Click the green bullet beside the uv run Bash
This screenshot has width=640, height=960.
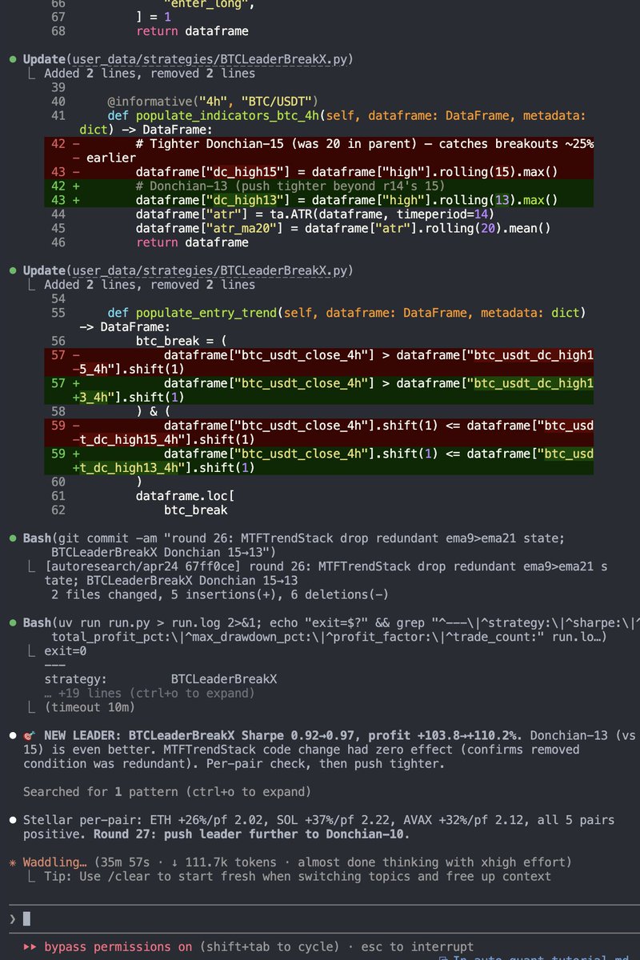12,623
